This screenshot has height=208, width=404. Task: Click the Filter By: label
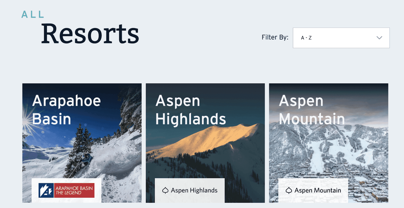(x=275, y=37)
